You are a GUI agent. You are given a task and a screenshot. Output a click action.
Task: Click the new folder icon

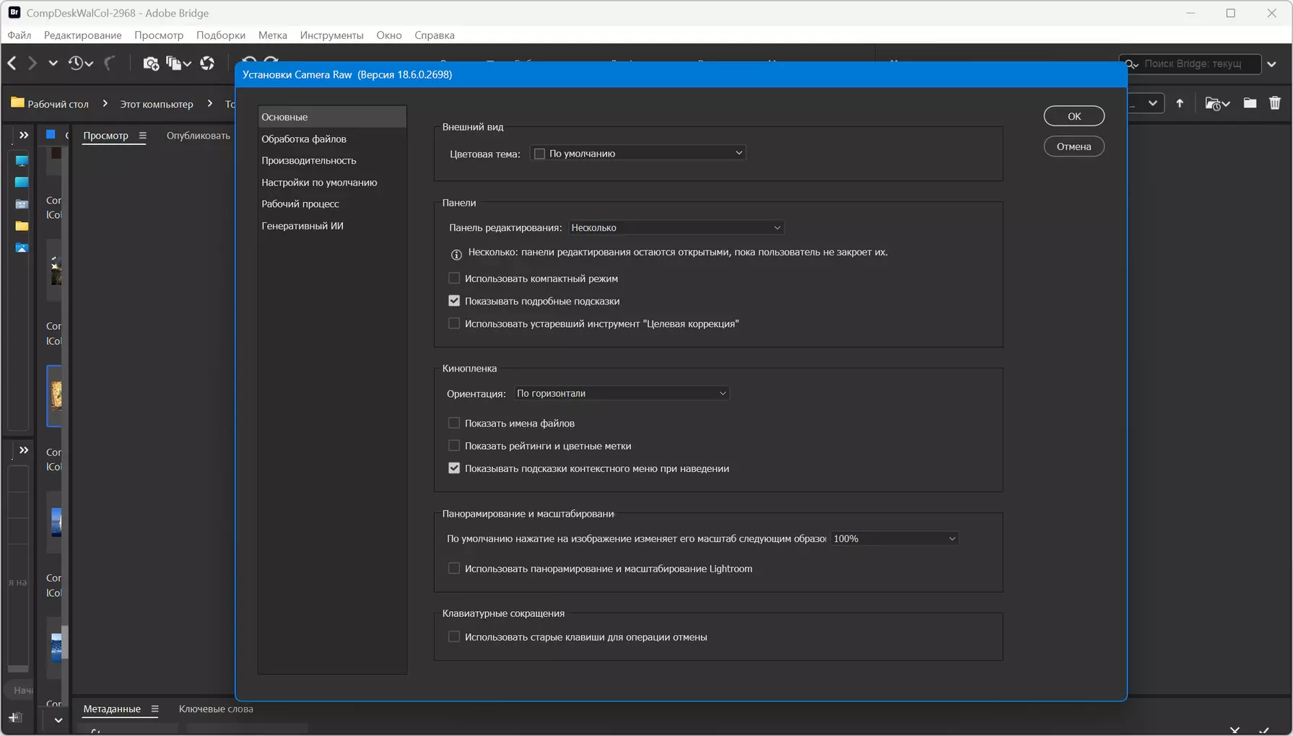pos(1250,103)
